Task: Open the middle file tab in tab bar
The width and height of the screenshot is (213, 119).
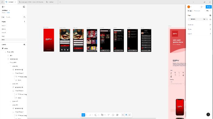Action: [31, 2]
